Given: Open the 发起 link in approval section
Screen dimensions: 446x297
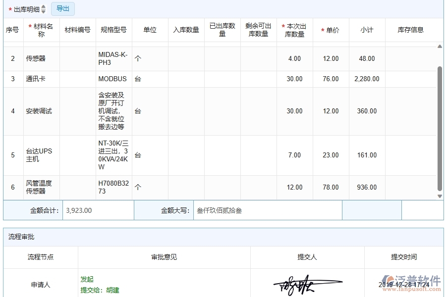Looking at the screenshot, I should 86,279.
